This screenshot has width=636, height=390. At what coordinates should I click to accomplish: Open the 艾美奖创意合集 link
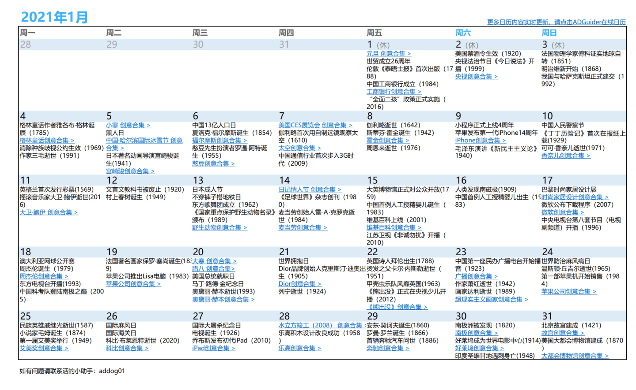44,349
